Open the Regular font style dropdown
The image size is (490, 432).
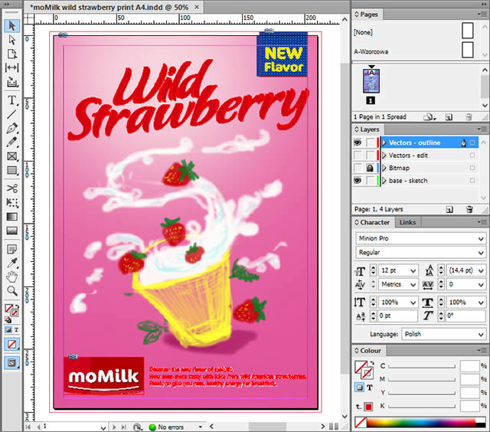481,253
